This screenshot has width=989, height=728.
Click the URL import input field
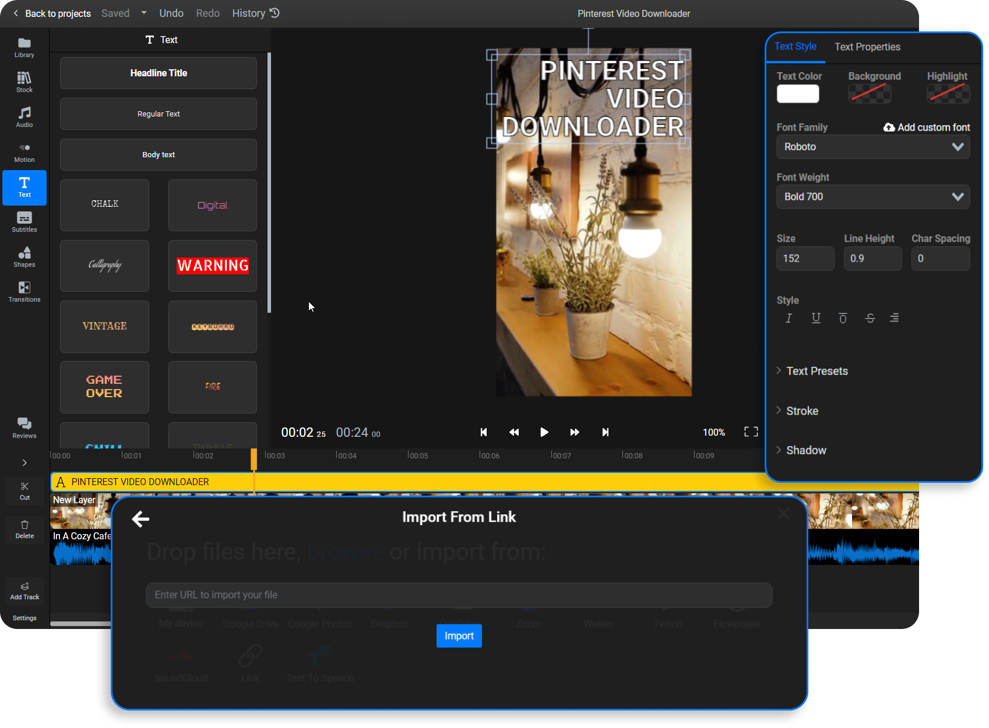point(459,595)
